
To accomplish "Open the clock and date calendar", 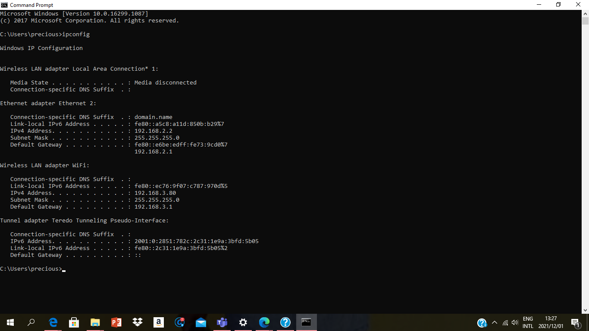I will pyautogui.click(x=551, y=322).
